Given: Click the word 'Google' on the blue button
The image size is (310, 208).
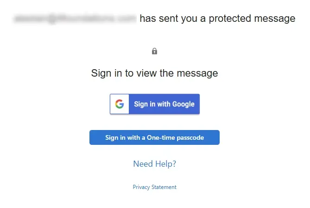Looking at the screenshot, I should coord(183,104).
